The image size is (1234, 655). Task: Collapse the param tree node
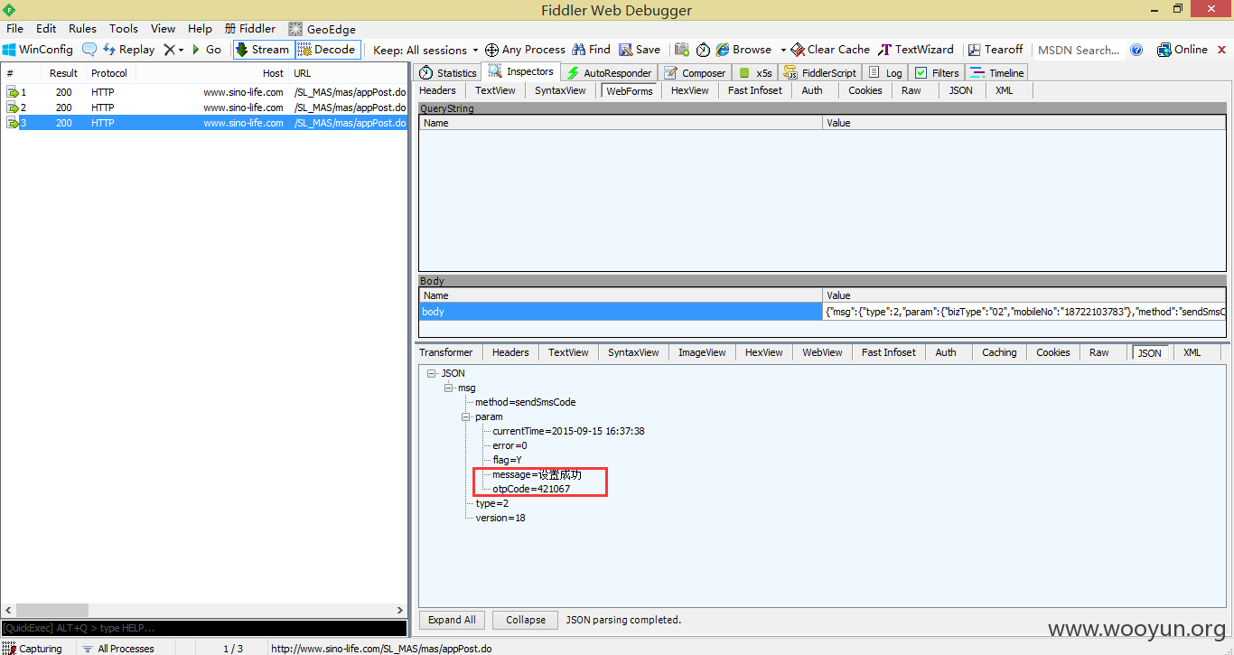coord(466,416)
